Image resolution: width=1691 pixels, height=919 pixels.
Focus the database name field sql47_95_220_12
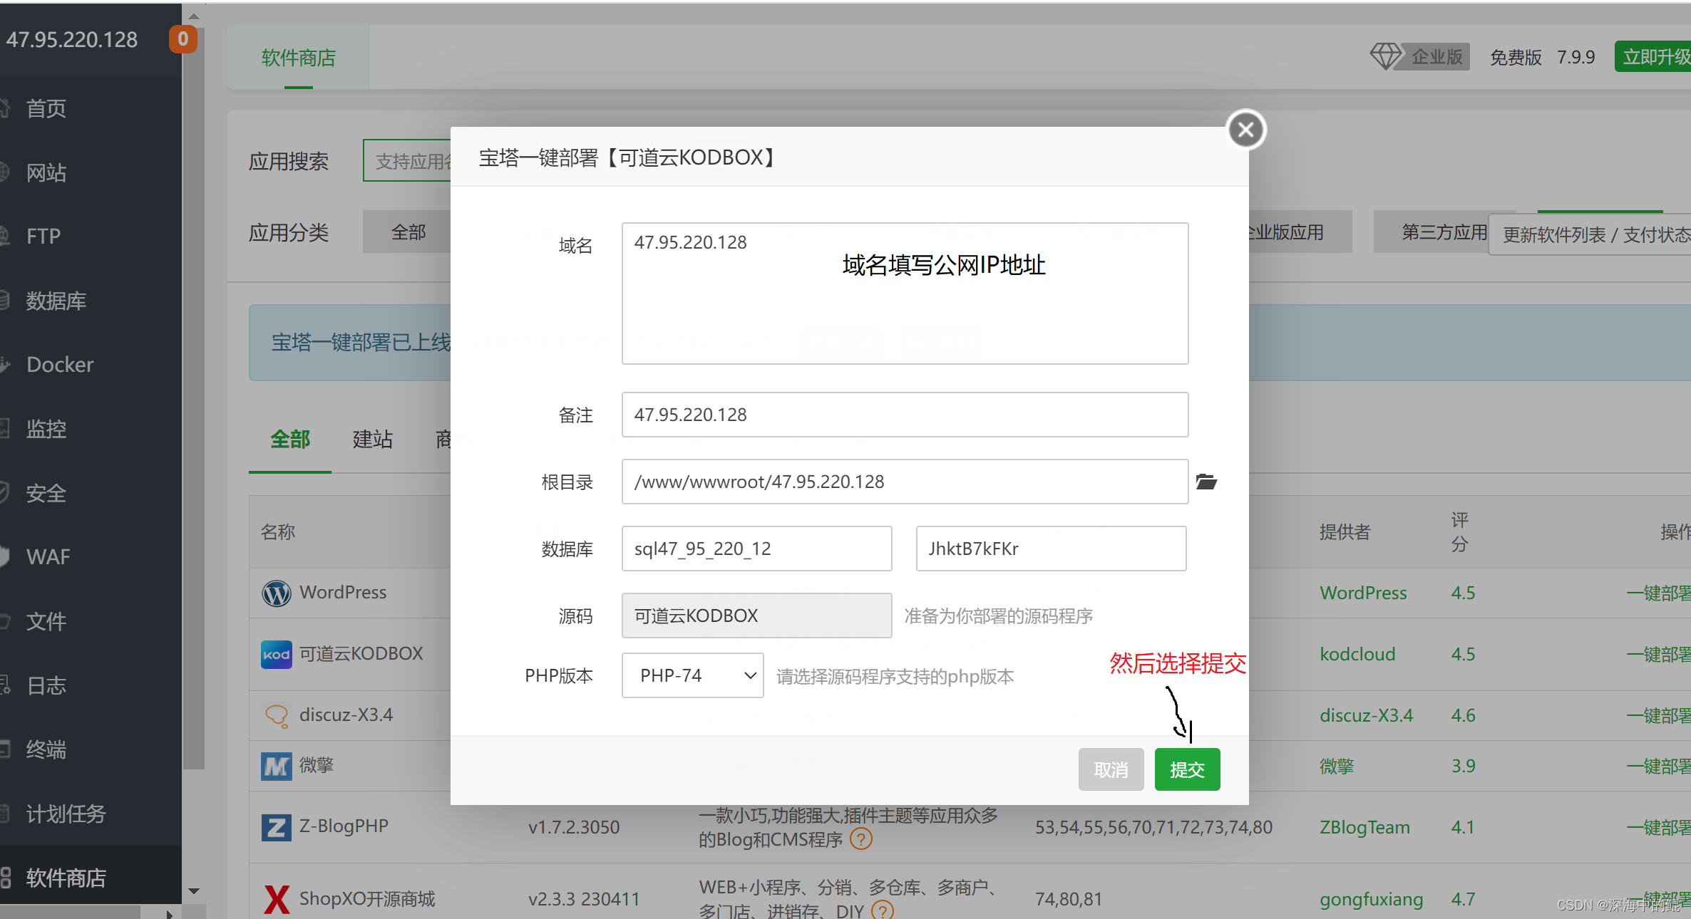(756, 549)
